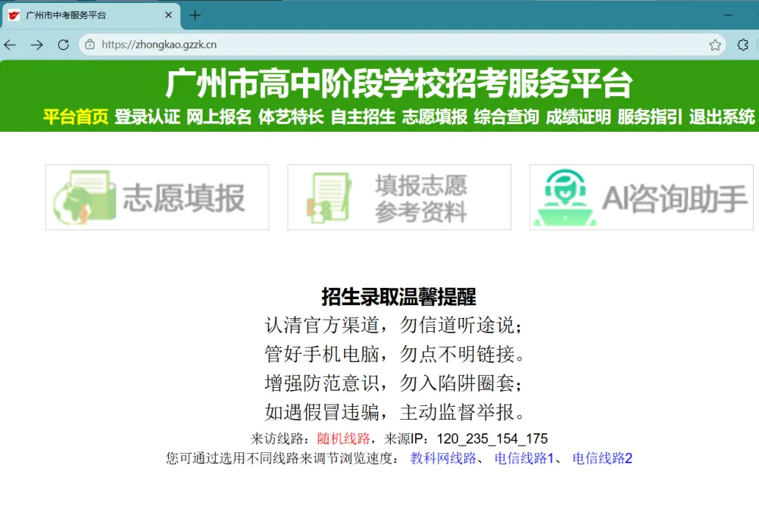Open 自主招生 menu item
This screenshot has width=759, height=506.
coord(363,117)
